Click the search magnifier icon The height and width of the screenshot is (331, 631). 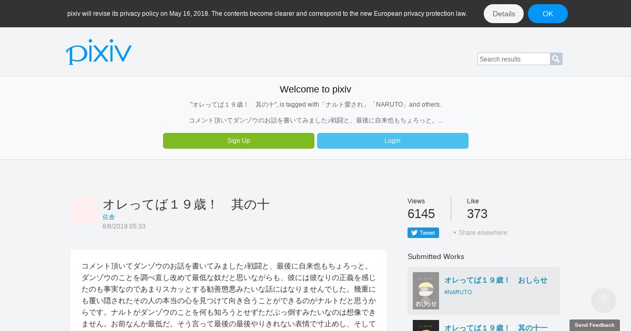click(556, 59)
